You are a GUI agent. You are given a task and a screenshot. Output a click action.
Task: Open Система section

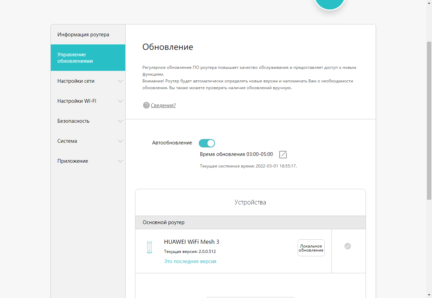click(88, 141)
